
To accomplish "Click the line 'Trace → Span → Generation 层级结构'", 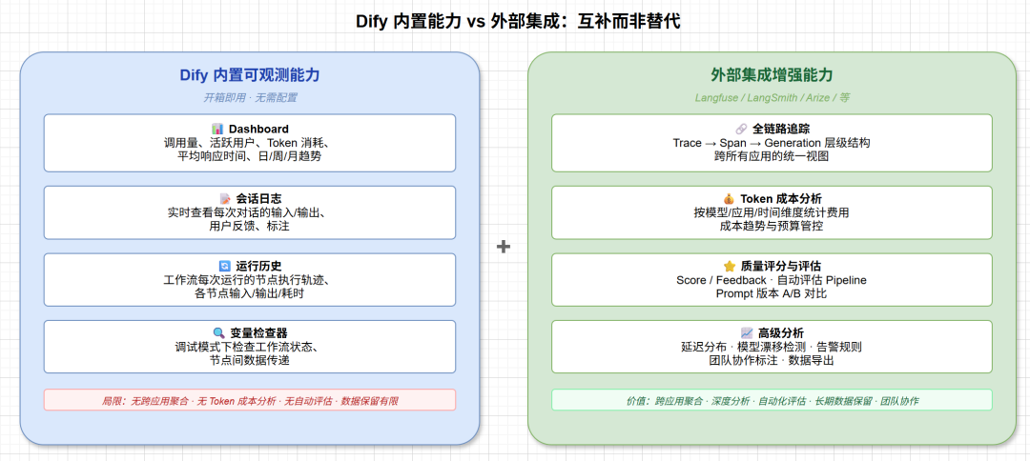I will pos(772,143).
